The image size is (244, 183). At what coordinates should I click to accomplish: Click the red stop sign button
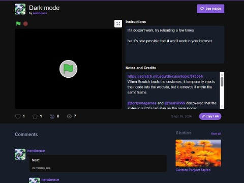tap(25, 24)
